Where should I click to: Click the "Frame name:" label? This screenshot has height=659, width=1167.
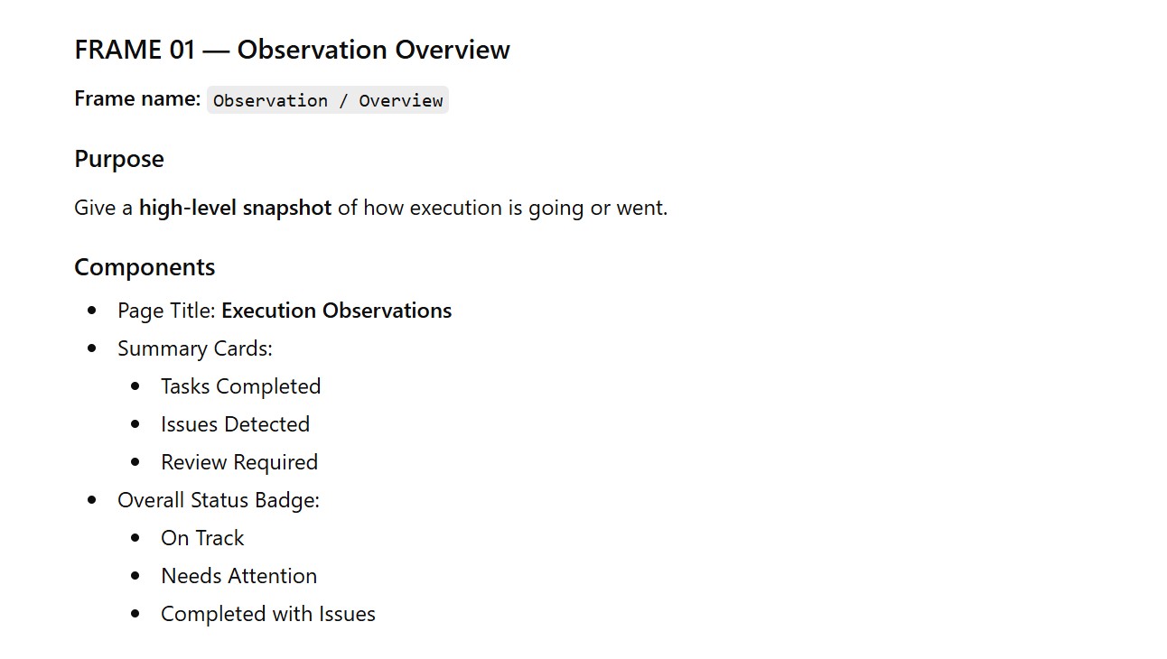point(137,99)
